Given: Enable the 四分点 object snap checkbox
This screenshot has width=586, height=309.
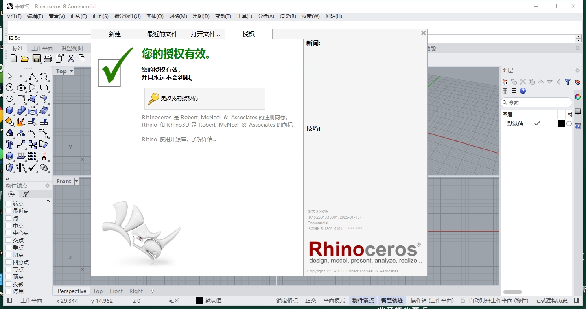Looking at the screenshot, I should (x=8, y=262).
